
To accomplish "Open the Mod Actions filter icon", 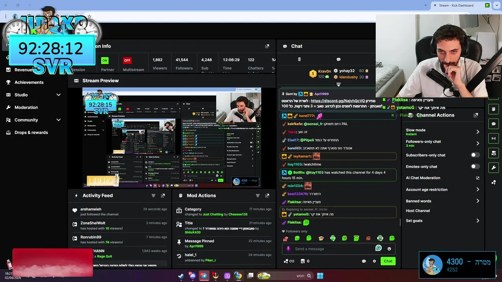I will click(258, 195).
